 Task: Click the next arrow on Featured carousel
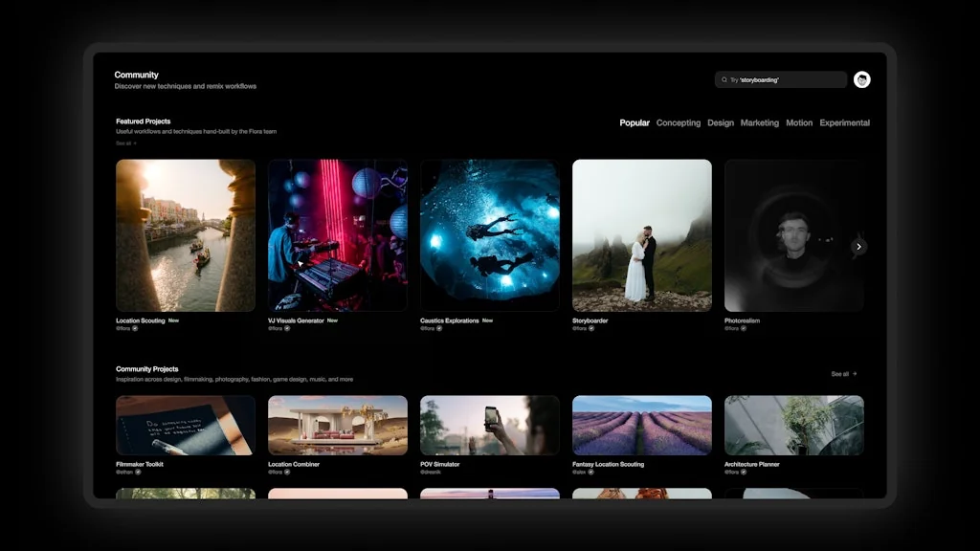click(858, 247)
